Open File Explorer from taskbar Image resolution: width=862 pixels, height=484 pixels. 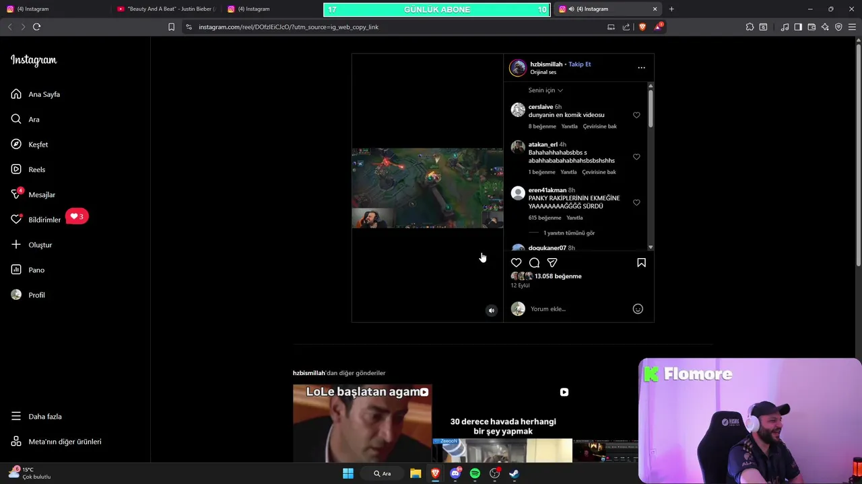tap(416, 474)
